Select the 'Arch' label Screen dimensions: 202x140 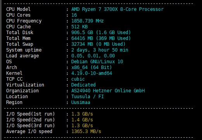[x=12, y=67]
